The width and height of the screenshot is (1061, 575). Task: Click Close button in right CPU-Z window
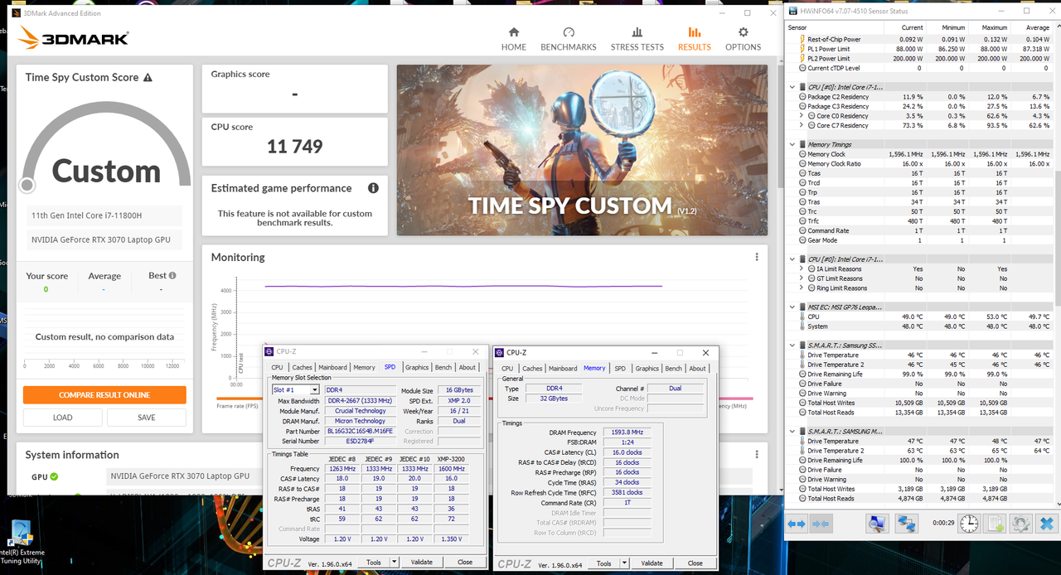coord(695,563)
